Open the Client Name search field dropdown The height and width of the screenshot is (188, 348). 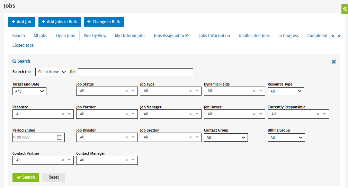tap(52, 72)
